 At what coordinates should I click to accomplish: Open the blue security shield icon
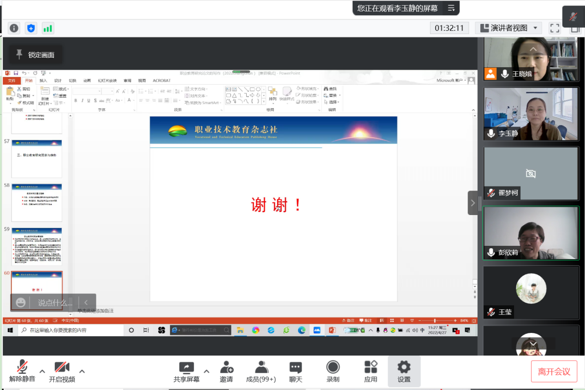(31, 28)
